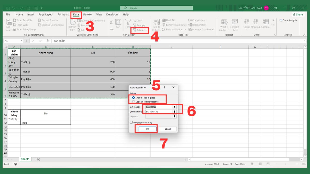Open the Remove Duplicates tool
The image size is (310, 174).
(174, 25)
